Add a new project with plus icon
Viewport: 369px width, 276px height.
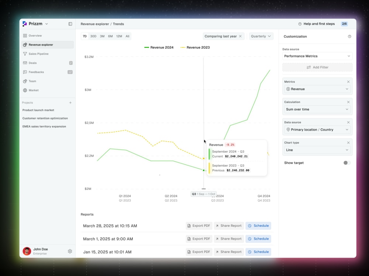70,103
